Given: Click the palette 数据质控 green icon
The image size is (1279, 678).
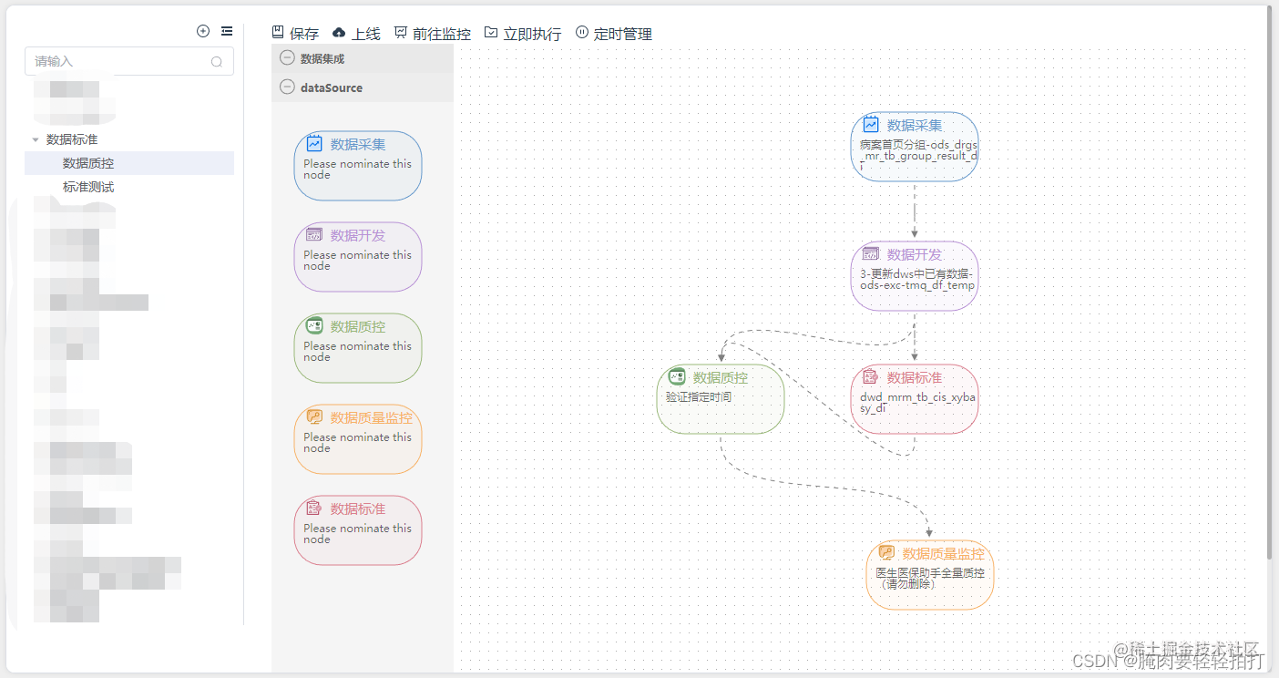Looking at the screenshot, I should pos(314,325).
